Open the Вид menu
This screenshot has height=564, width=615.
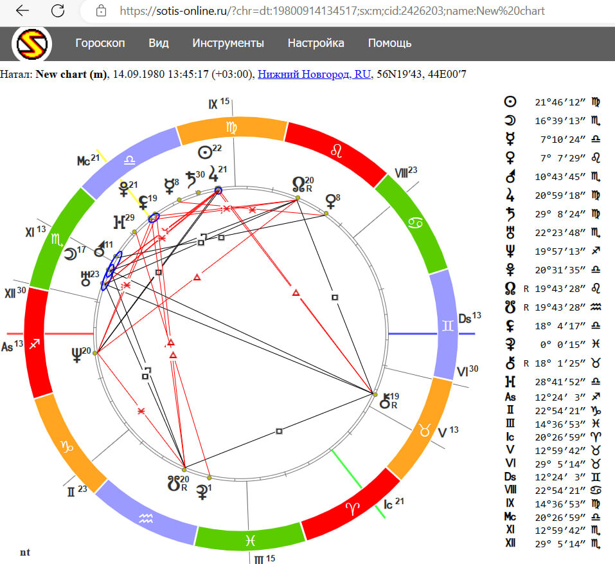click(159, 43)
